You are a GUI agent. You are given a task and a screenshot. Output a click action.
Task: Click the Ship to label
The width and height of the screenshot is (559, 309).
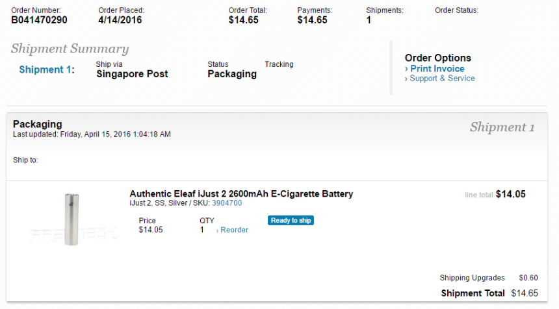tap(25, 160)
